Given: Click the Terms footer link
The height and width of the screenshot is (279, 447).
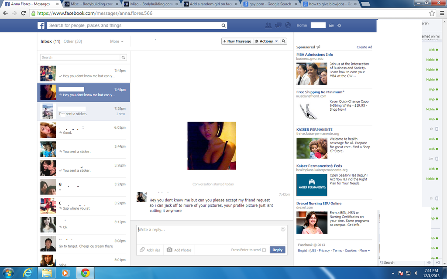Looking at the screenshot, I should click(337, 251).
